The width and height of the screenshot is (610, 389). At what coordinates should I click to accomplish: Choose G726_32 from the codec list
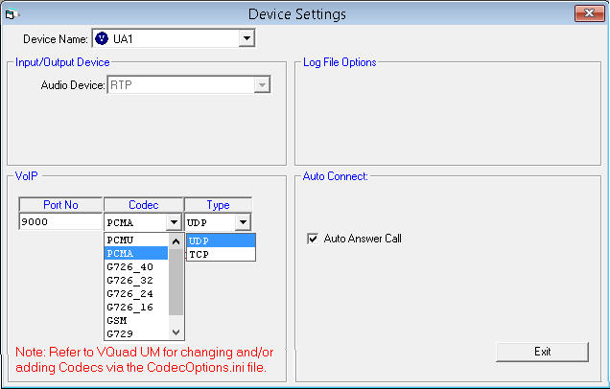click(136, 280)
